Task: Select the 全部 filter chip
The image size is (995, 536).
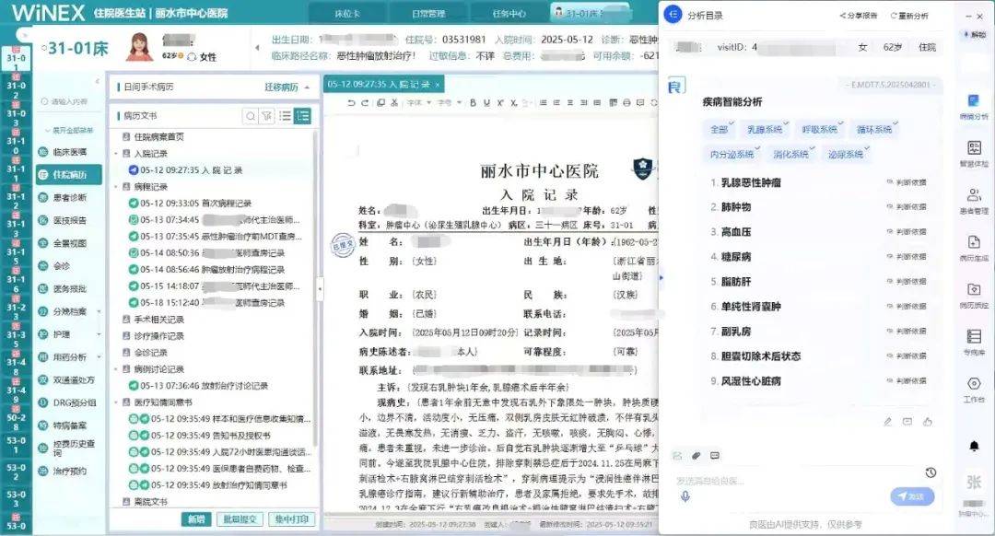Action: (x=719, y=130)
